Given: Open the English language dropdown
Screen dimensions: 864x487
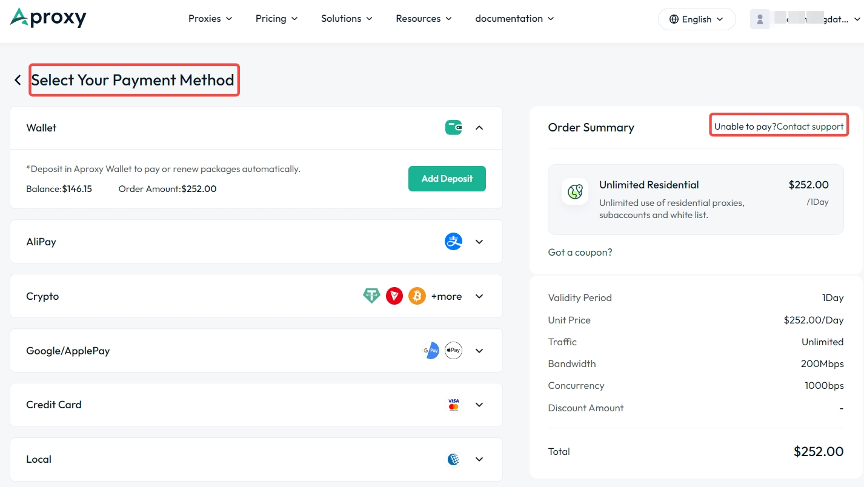Looking at the screenshot, I should (x=697, y=19).
